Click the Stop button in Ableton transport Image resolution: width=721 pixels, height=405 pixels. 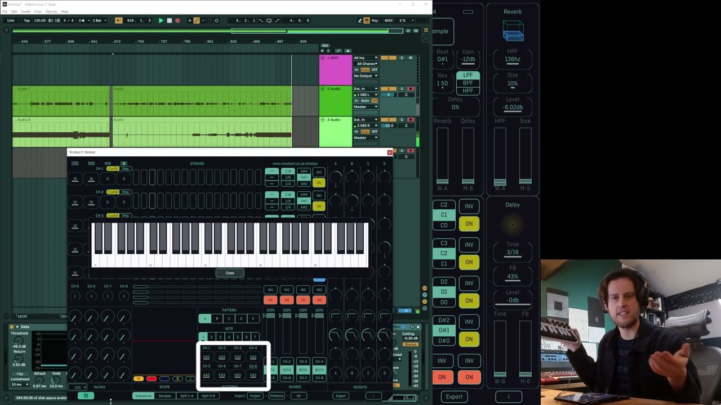(x=169, y=20)
